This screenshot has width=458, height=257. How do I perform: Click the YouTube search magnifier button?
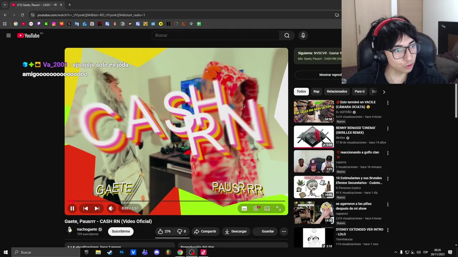click(287, 35)
